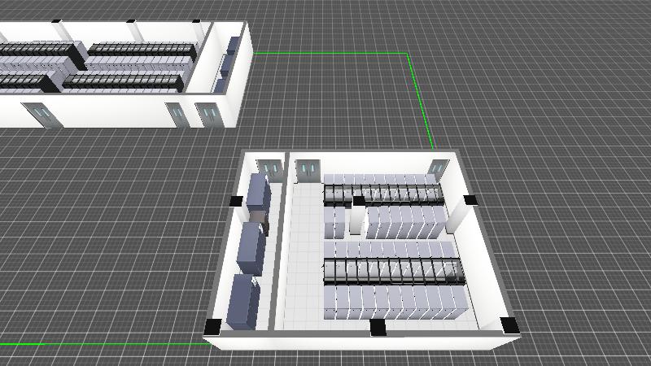The width and height of the screenshot is (651, 366).
Task: Click the blue cabinets in the upper building side room
Action: [228, 61]
